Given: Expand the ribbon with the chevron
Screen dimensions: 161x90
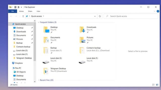Looking at the screenshot, I should [155, 11].
